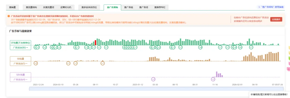
Task: Open the 查广告词 tab
Action: click(x=143, y=7)
